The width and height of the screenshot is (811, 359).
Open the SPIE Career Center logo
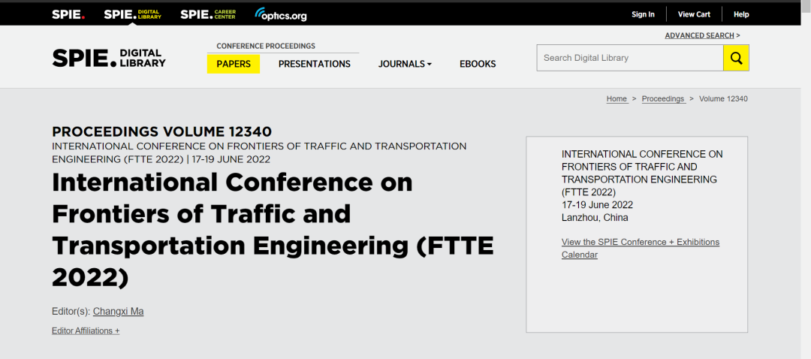tap(209, 14)
